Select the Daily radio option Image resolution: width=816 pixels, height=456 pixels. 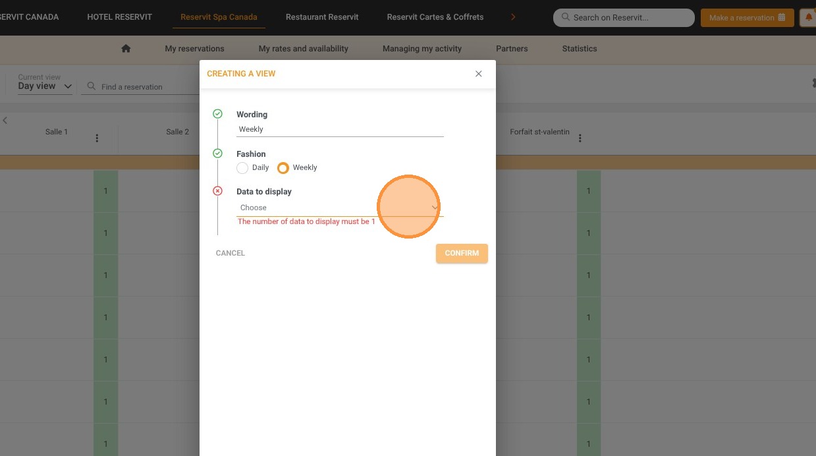[x=242, y=168]
